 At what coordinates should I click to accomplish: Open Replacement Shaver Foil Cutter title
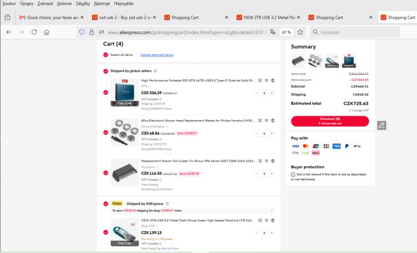pyautogui.click(x=198, y=161)
